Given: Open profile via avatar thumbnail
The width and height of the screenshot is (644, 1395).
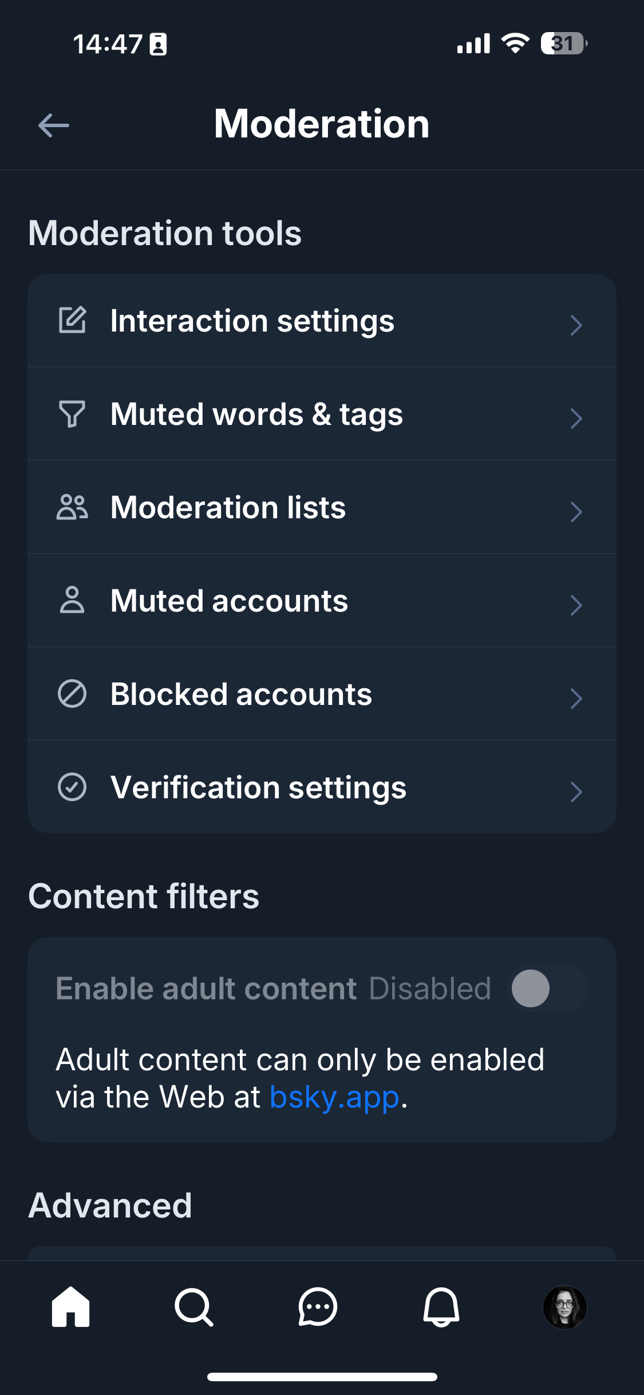Looking at the screenshot, I should 564,1307.
